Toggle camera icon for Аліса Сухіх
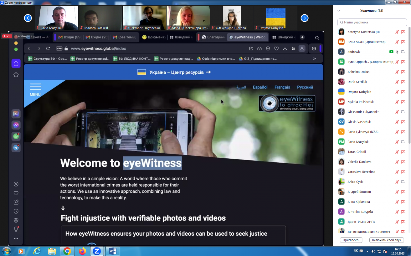The image size is (411, 256). 403,182
